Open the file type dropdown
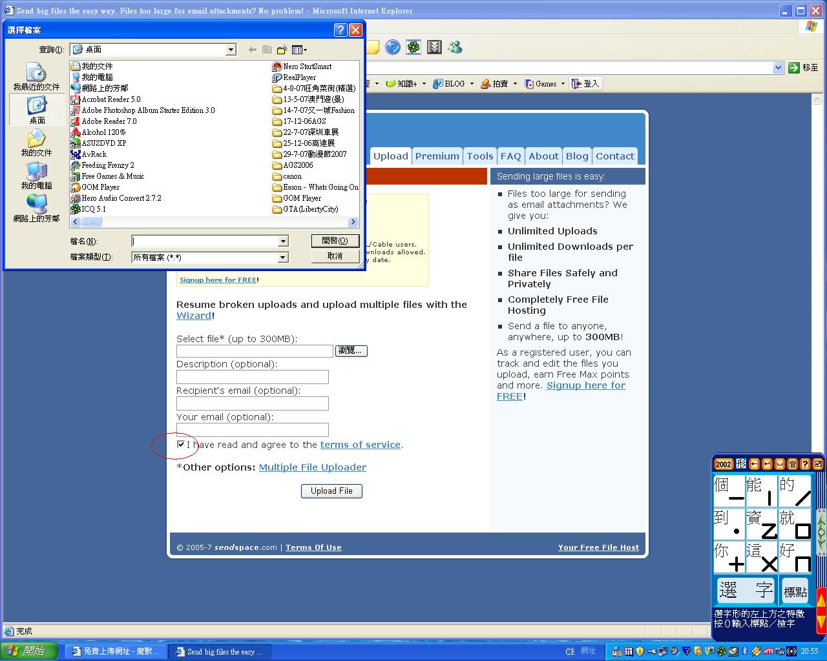 (282, 258)
